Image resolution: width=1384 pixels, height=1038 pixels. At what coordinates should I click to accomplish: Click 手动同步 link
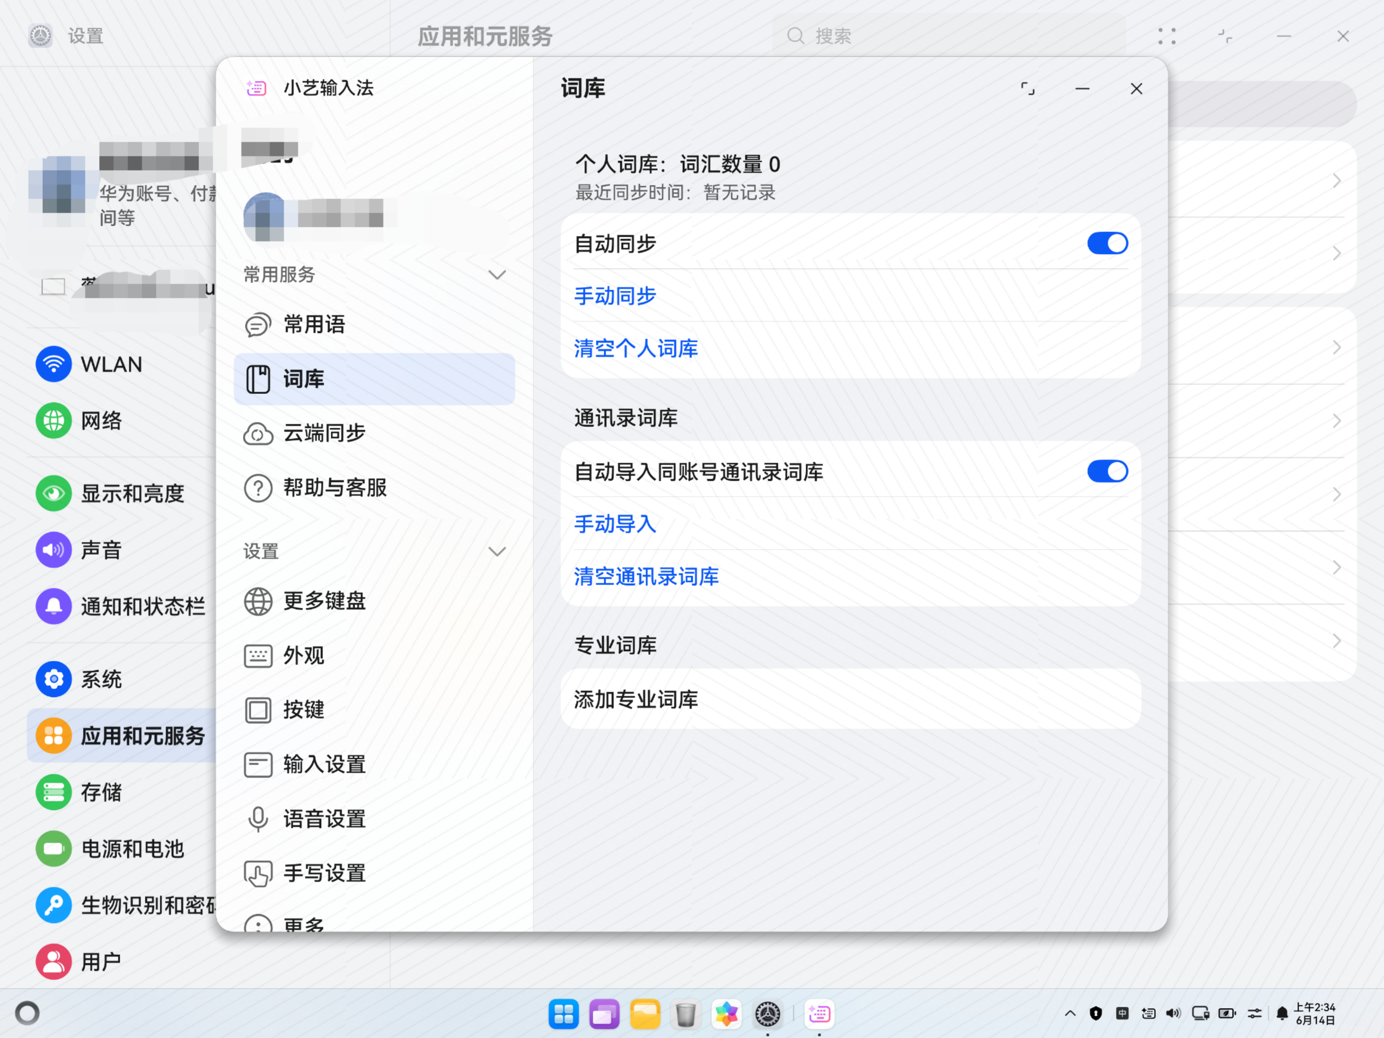tap(615, 296)
